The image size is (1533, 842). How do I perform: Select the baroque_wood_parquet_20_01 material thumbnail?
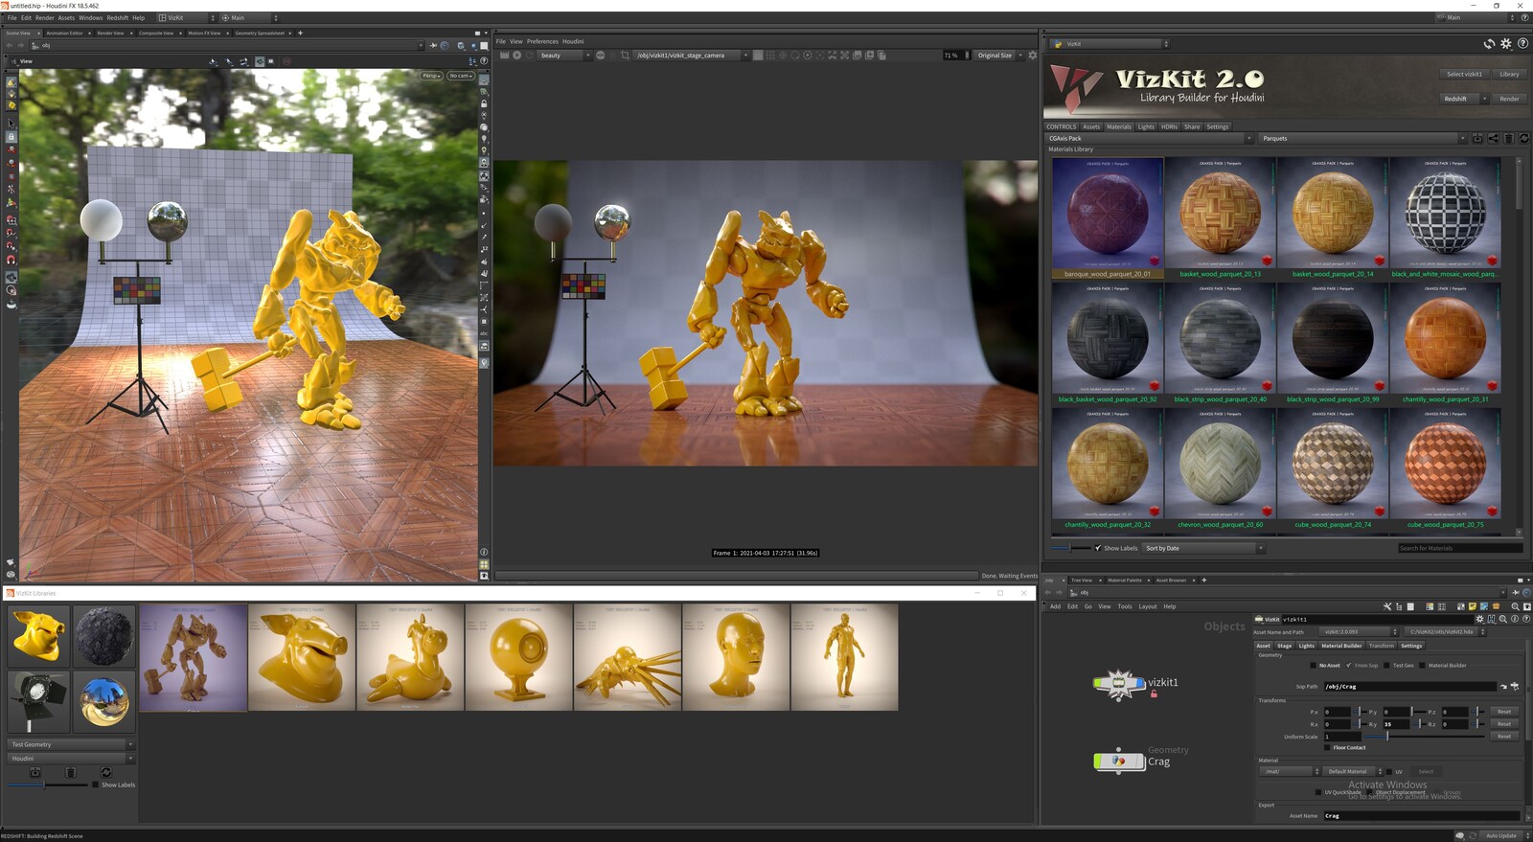[1108, 218]
